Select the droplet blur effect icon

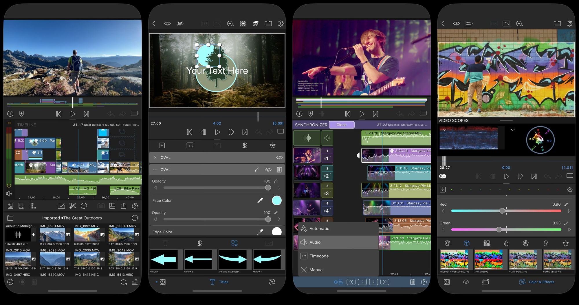click(506, 243)
